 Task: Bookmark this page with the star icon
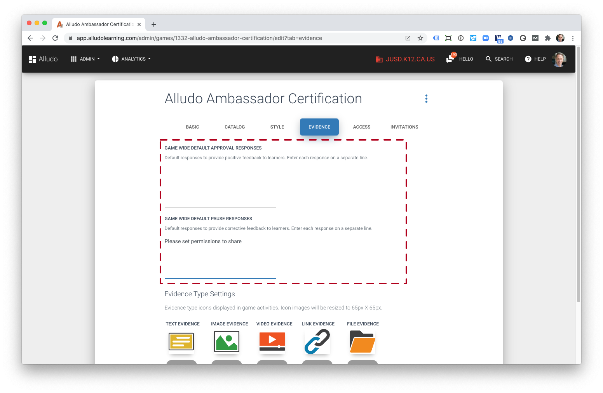click(x=420, y=38)
